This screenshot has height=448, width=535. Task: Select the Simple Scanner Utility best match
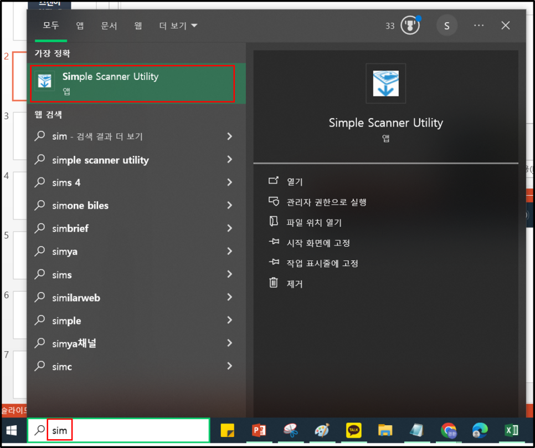coord(132,83)
